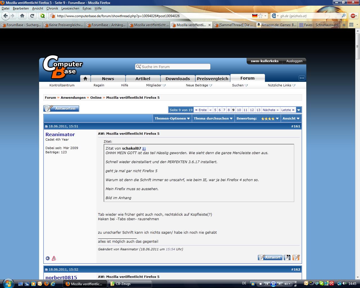Jump to page 10 of the thread
The width and height of the screenshot is (360, 288).
click(239, 110)
